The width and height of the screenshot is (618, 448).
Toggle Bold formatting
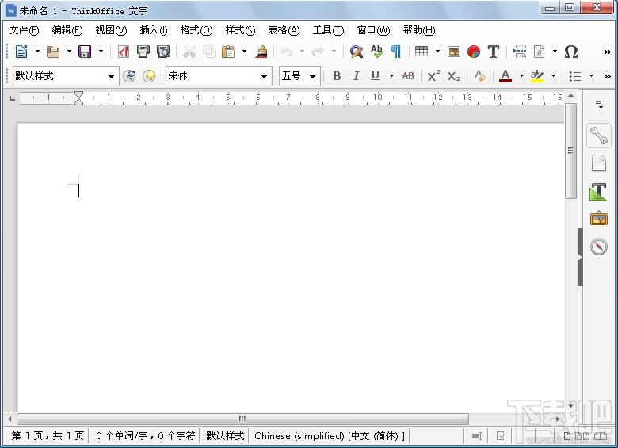pyautogui.click(x=337, y=75)
